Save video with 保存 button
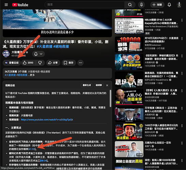The image size is (186, 170). 69,63
